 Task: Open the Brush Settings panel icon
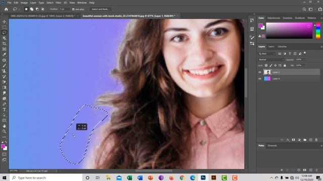point(252,37)
